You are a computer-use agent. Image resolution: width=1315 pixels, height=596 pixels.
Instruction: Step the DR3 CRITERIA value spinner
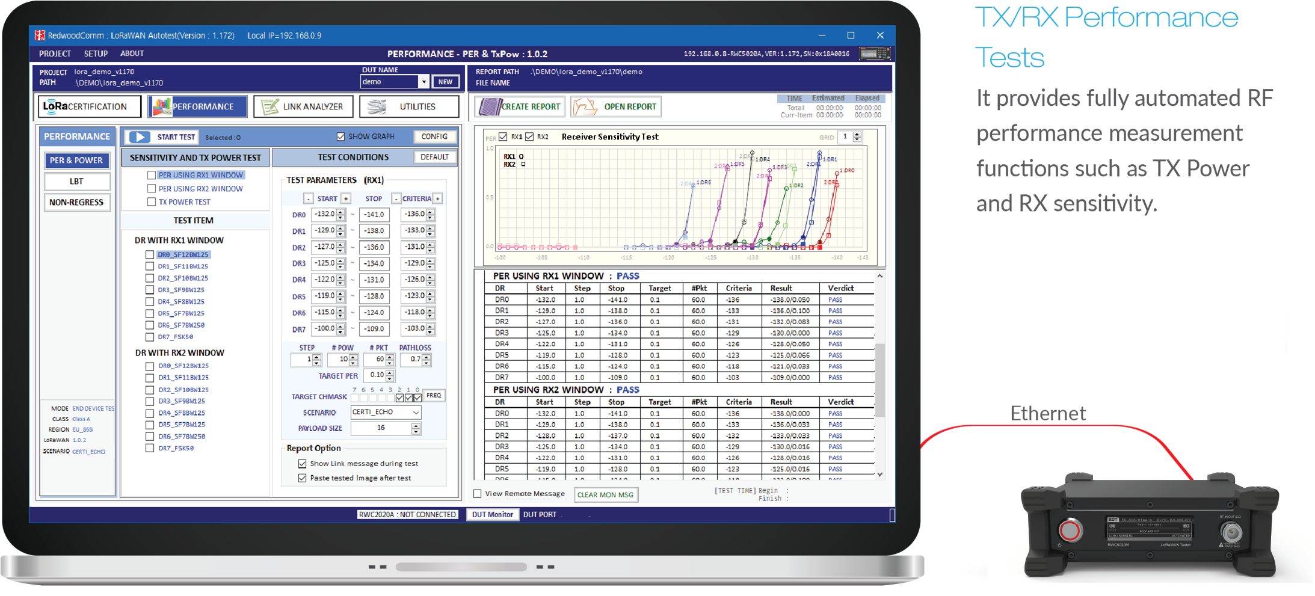[431, 263]
